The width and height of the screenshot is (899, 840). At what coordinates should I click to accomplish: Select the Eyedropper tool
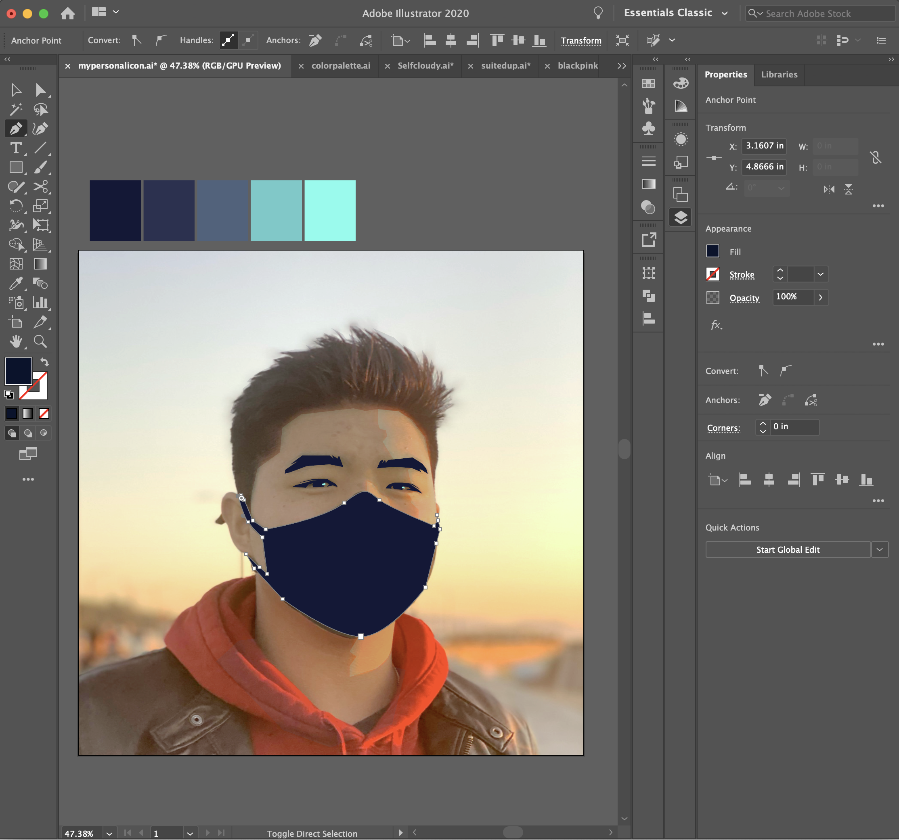click(16, 283)
